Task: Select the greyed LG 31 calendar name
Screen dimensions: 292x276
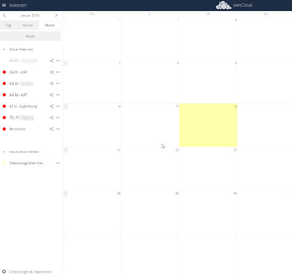Action: 24,61
